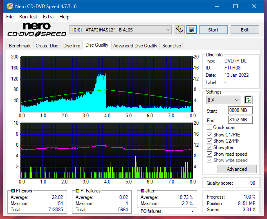
Task: Click PI Errors maximum 154
Action: pyautogui.click(x=59, y=203)
